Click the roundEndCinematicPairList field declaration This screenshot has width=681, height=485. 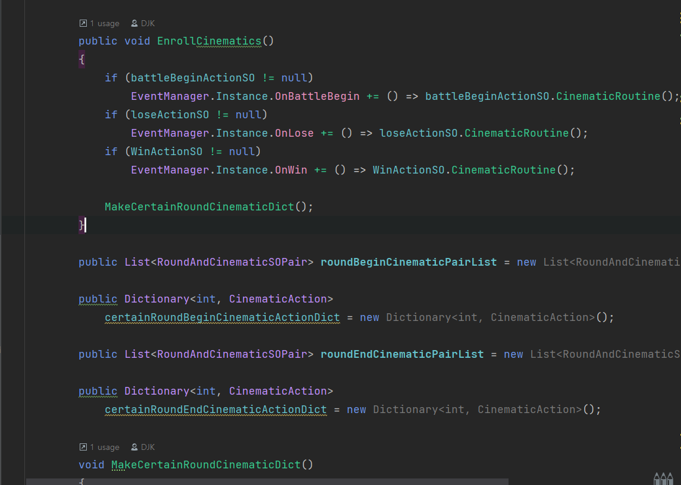pos(401,354)
